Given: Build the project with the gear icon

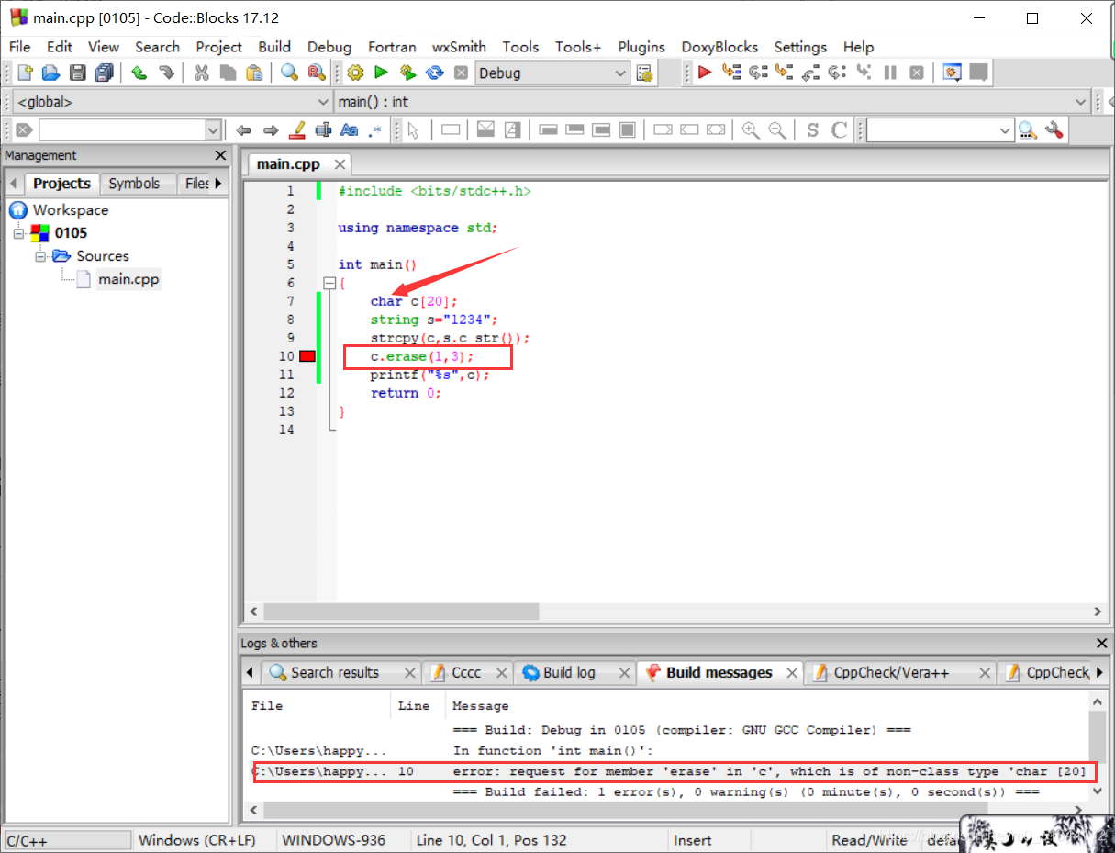Looking at the screenshot, I should [355, 73].
